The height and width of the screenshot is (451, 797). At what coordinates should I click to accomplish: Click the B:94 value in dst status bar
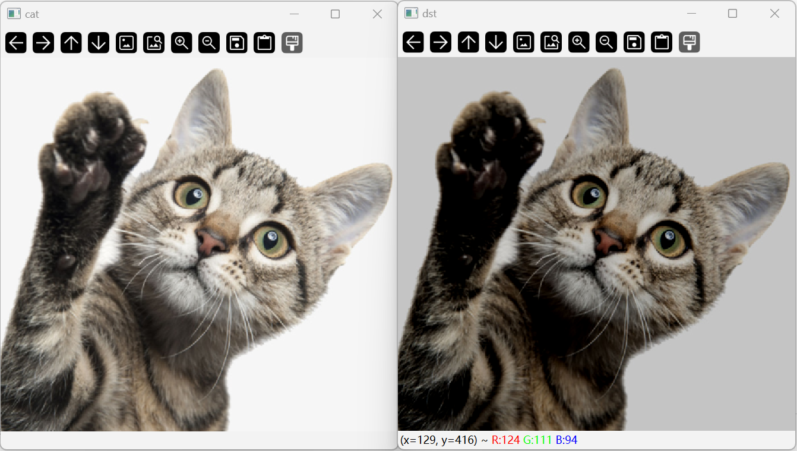567,440
